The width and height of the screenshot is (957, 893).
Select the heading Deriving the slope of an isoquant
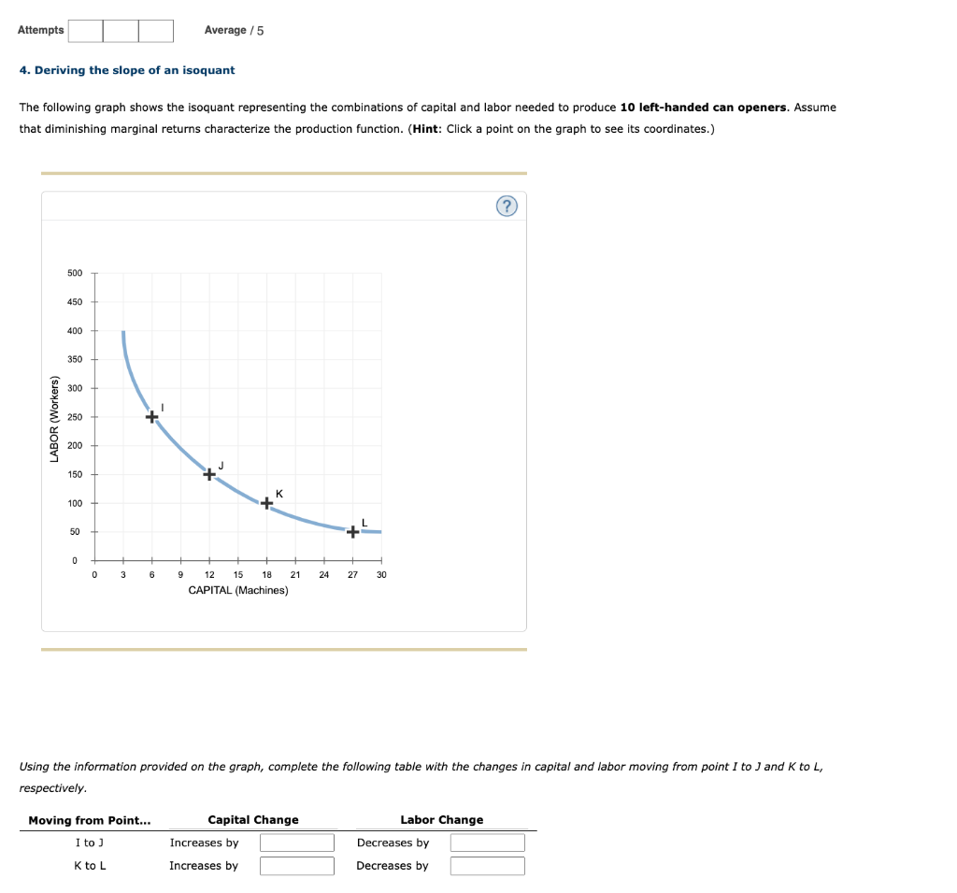(x=127, y=69)
